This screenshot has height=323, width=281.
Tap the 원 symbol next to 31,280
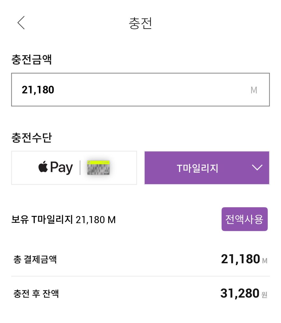point(264,295)
